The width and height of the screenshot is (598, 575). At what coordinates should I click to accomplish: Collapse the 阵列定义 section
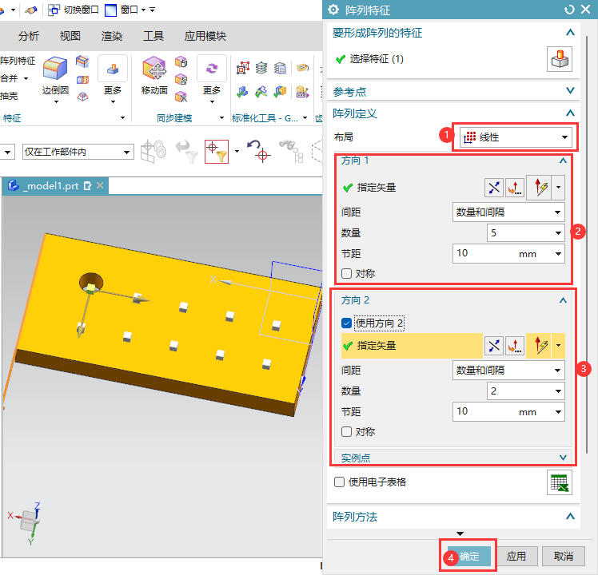pyautogui.click(x=570, y=113)
